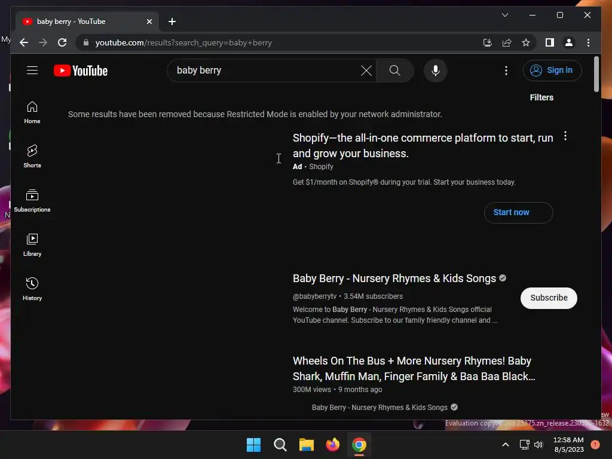This screenshot has height=459, width=612.
Task: Open File Explorer from the taskbar
Action: pyautogui.click(x=307, y=445)
